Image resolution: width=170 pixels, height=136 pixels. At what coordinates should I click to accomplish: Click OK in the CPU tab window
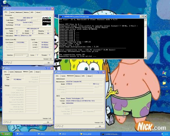49,63
